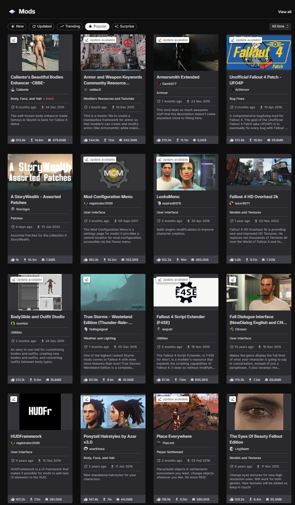Viewport: 295px width, 505px height.
Task: Click Update available badge on F4SE card
Action: coord(172,279)
